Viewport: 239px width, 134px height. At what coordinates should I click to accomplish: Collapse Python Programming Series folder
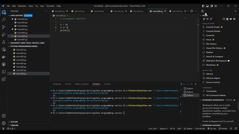coord(24,46)
